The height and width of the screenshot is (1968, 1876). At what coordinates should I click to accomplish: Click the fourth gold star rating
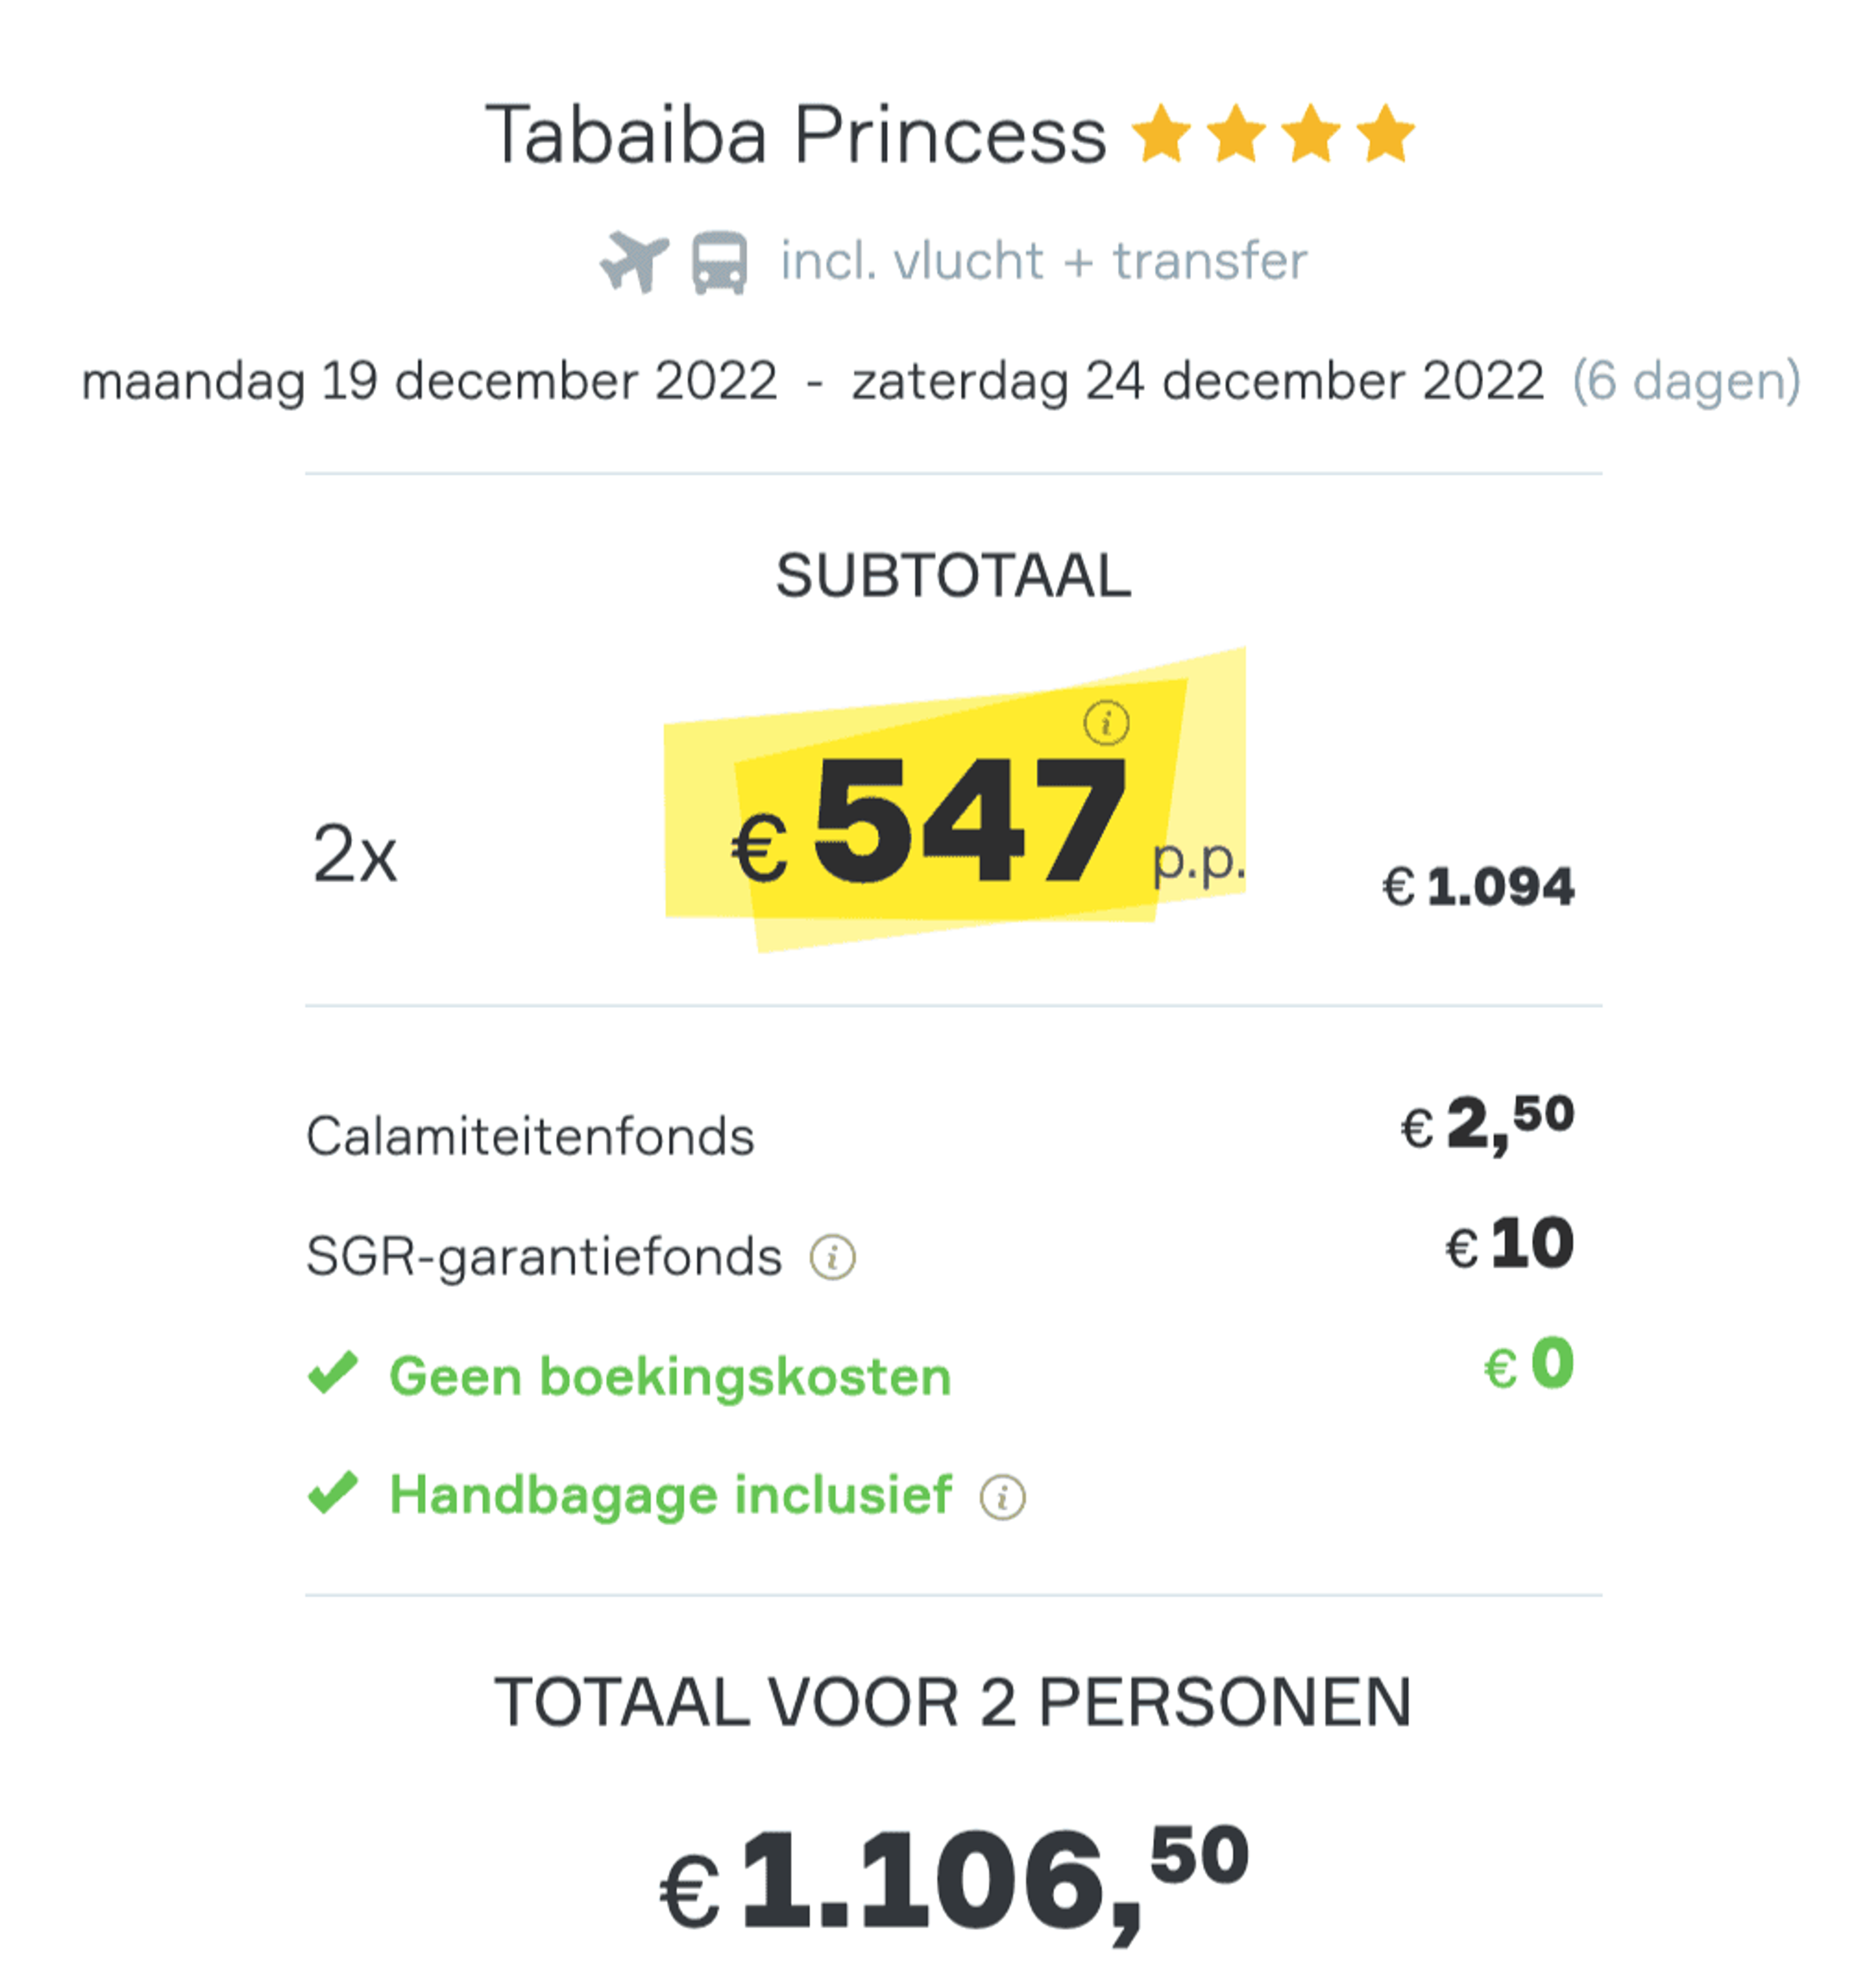coord(1386,133)
